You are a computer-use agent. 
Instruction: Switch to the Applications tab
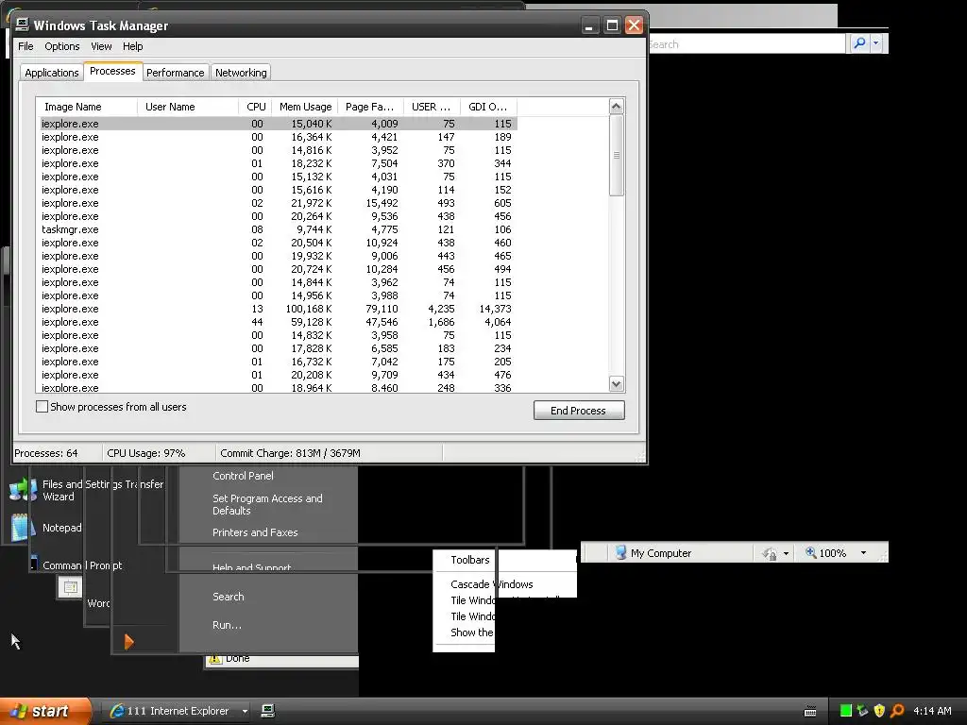click(52, 73)
